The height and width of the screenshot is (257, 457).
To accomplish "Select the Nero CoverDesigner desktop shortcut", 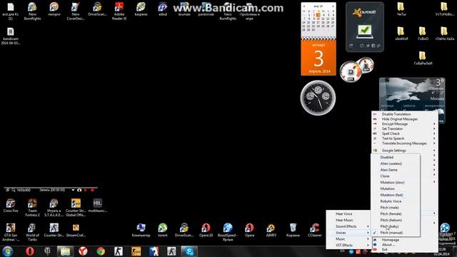I will click(76, 11).
